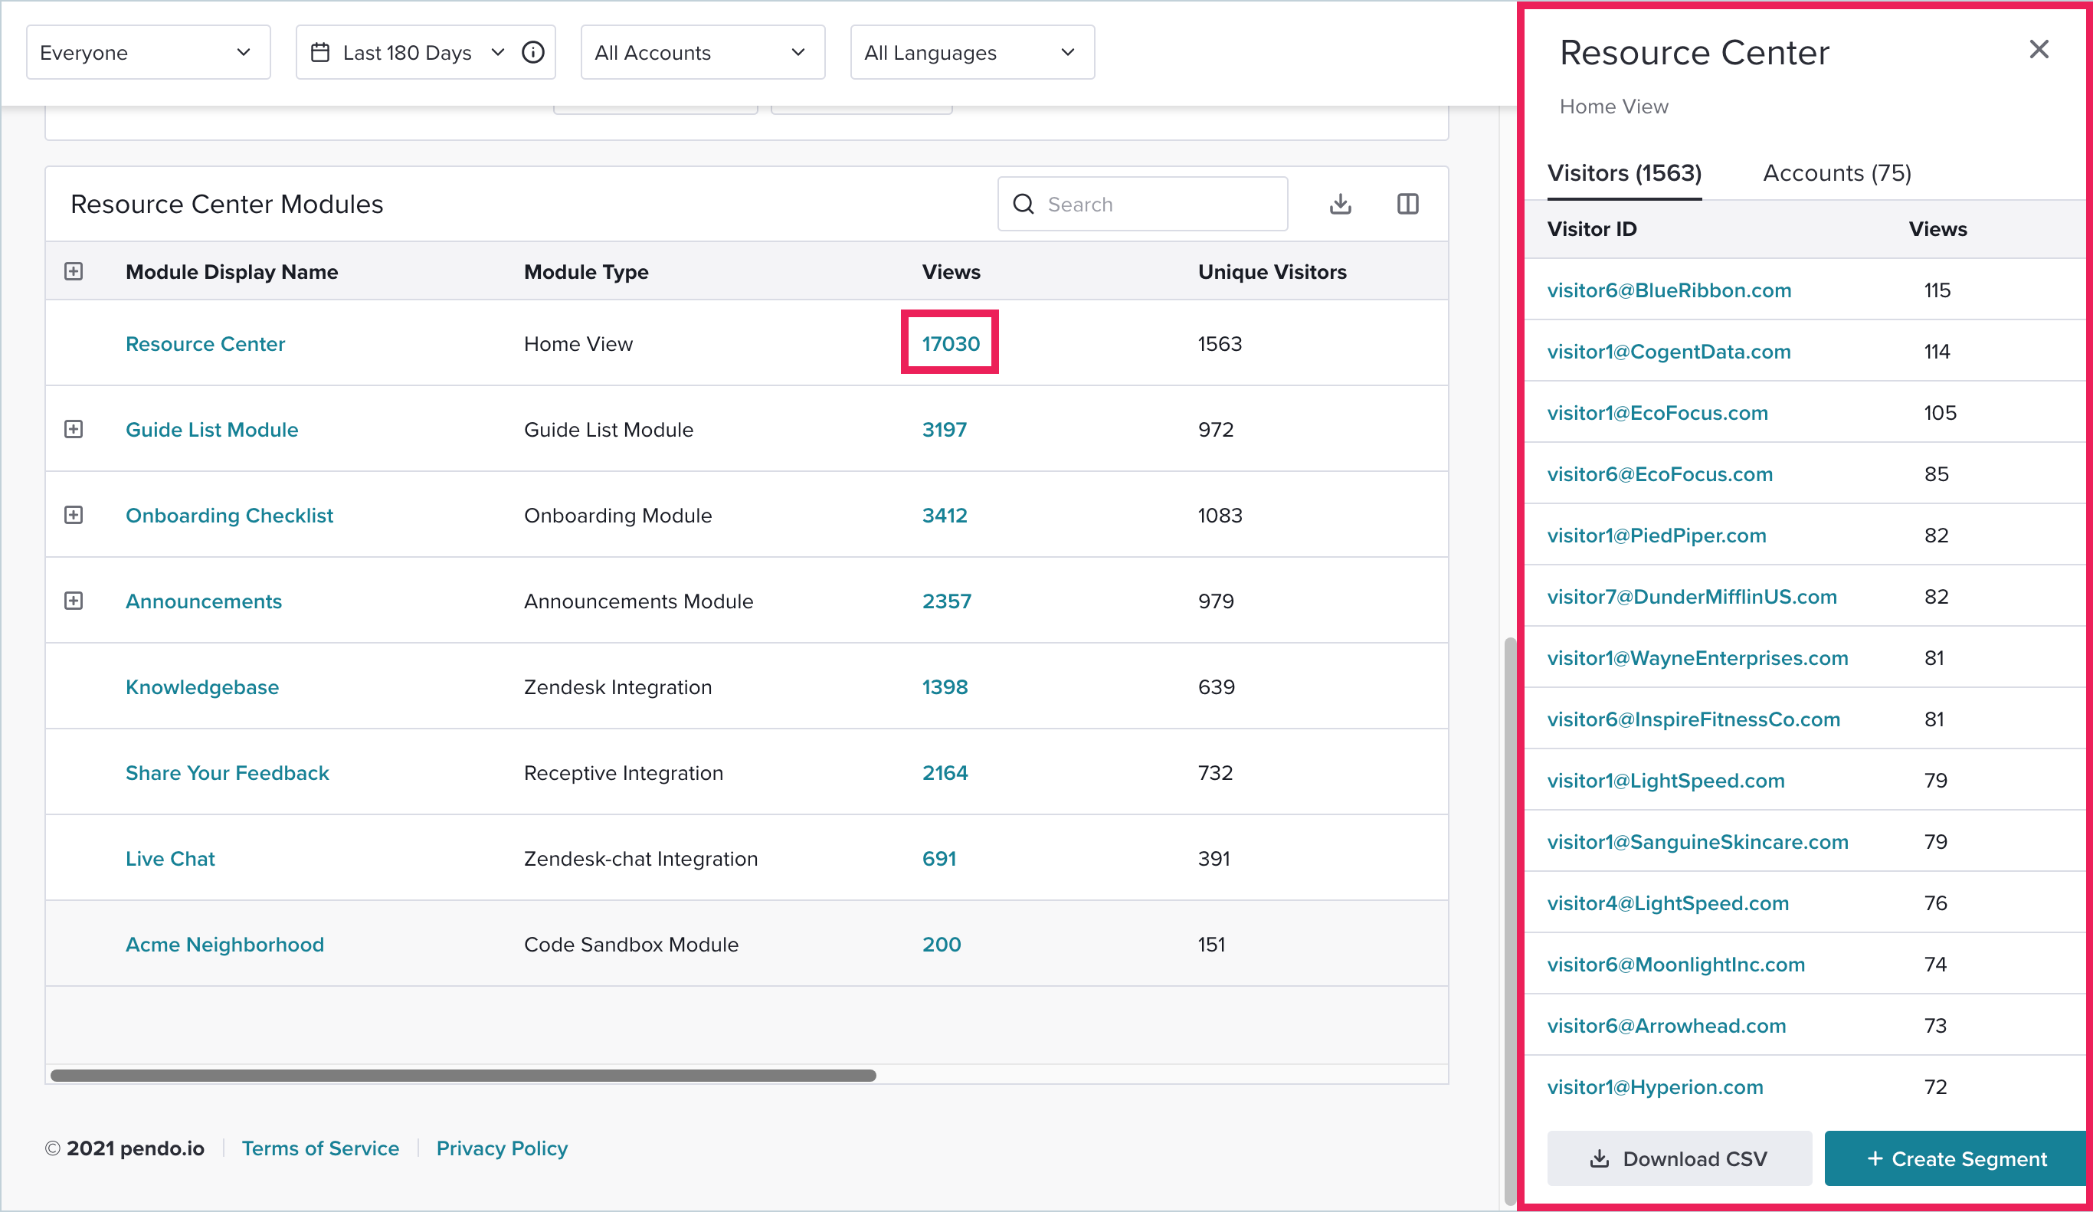Expand the Guide List Module row
Viewport: 2093px width, 1212px height.
pos(74,430)
